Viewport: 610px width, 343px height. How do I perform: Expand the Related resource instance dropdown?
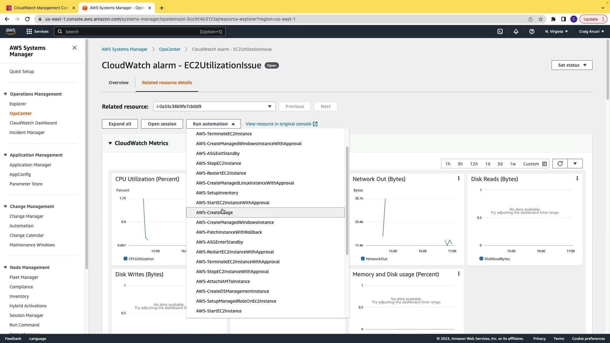pyautogui.click(x=214, y=106)
